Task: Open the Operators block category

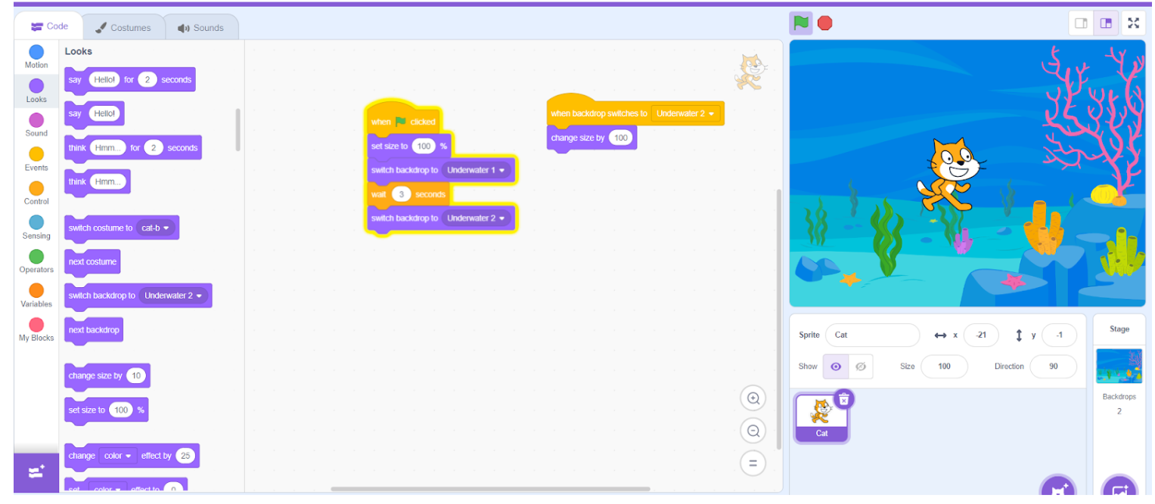Action: [x=36, y=261]
